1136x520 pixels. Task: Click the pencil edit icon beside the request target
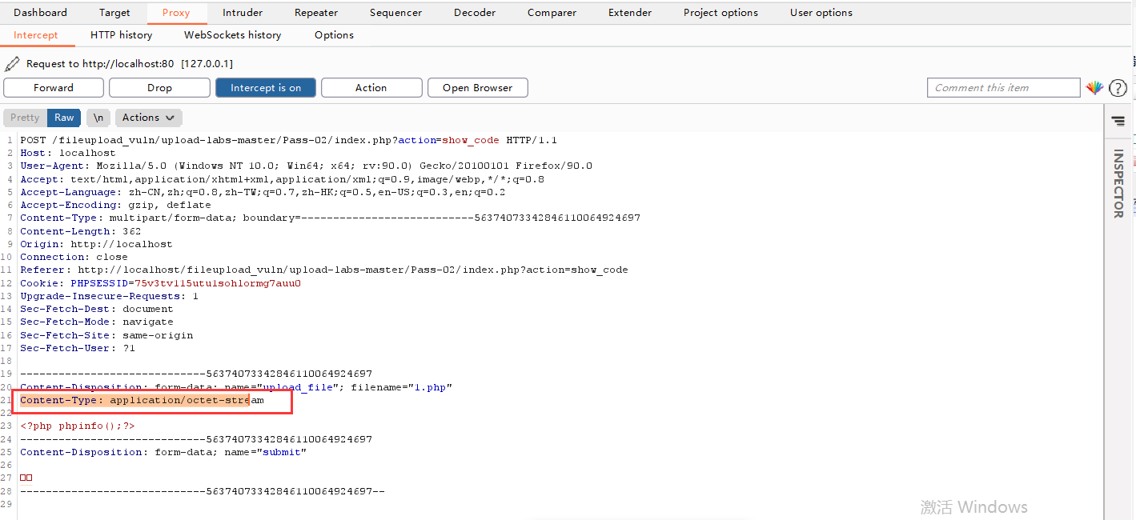pos(12,64)
